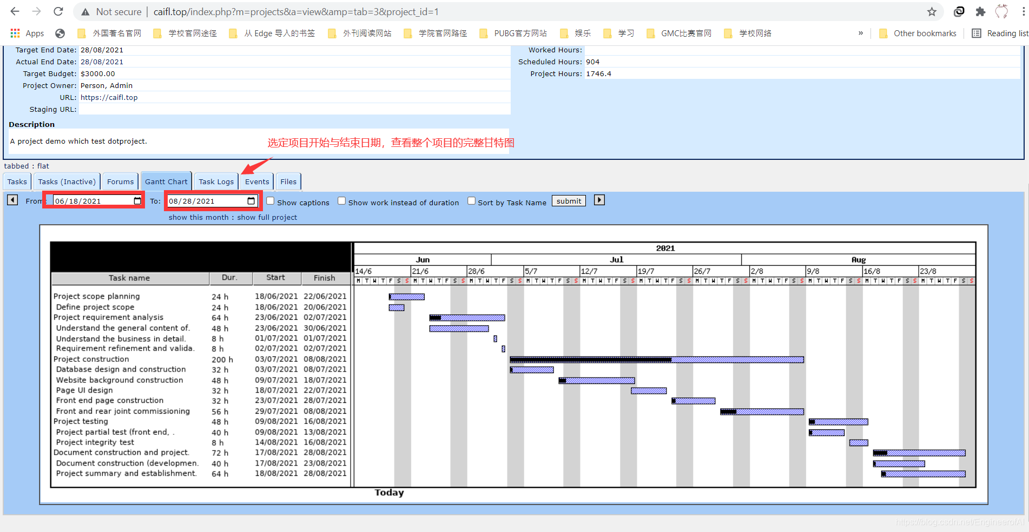1029x532 pixels.
Task: Open the Reading list
Action: [1000, 33]
